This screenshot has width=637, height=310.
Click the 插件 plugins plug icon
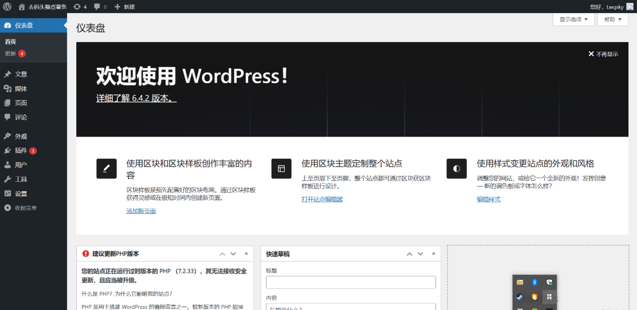(7, 151)
